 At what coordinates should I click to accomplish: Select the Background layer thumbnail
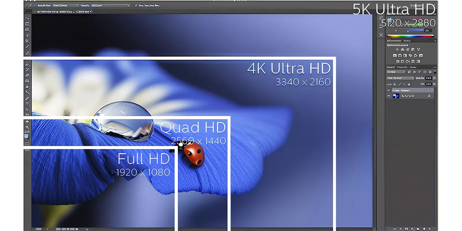coord(396,95)
